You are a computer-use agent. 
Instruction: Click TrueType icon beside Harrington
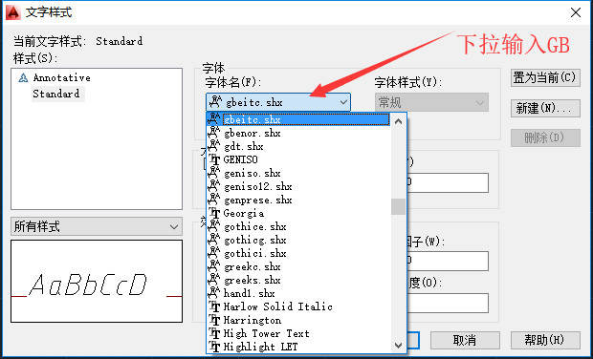(214, 321)
